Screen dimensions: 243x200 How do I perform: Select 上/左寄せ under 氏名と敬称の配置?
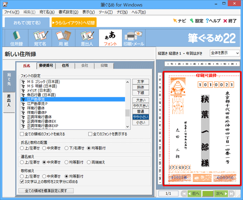click(22, 148)
